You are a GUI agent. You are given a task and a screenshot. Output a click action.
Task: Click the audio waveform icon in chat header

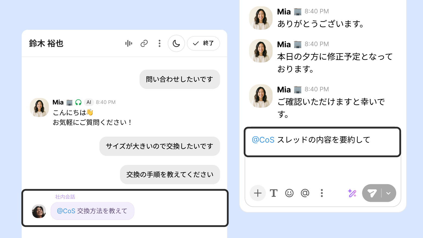pyautogui.click(x=129, y=43)
